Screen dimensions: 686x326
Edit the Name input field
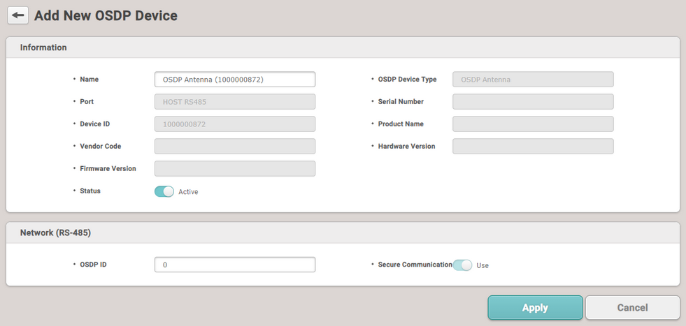click(235, 80)
